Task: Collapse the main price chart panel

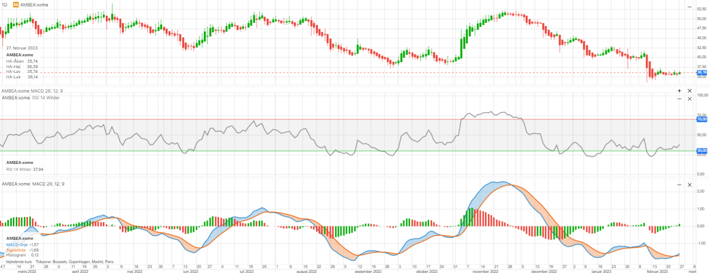Action: click(689, 7)
